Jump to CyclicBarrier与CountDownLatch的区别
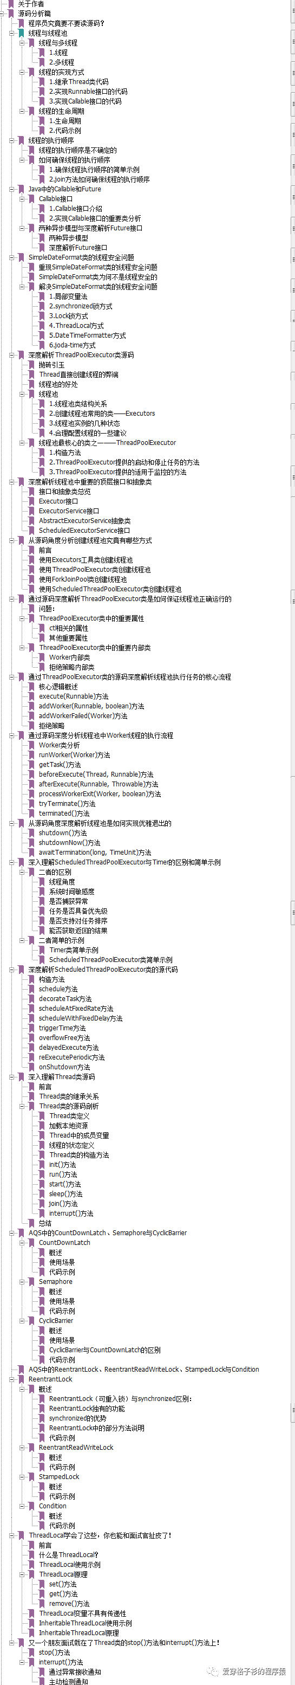295x1685 pixels. click(104, 1350)
